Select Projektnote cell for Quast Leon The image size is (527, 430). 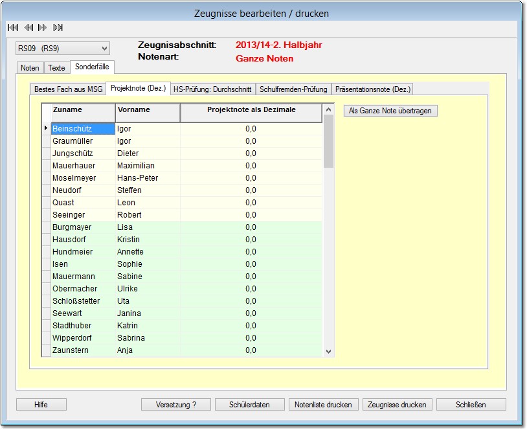251,203
